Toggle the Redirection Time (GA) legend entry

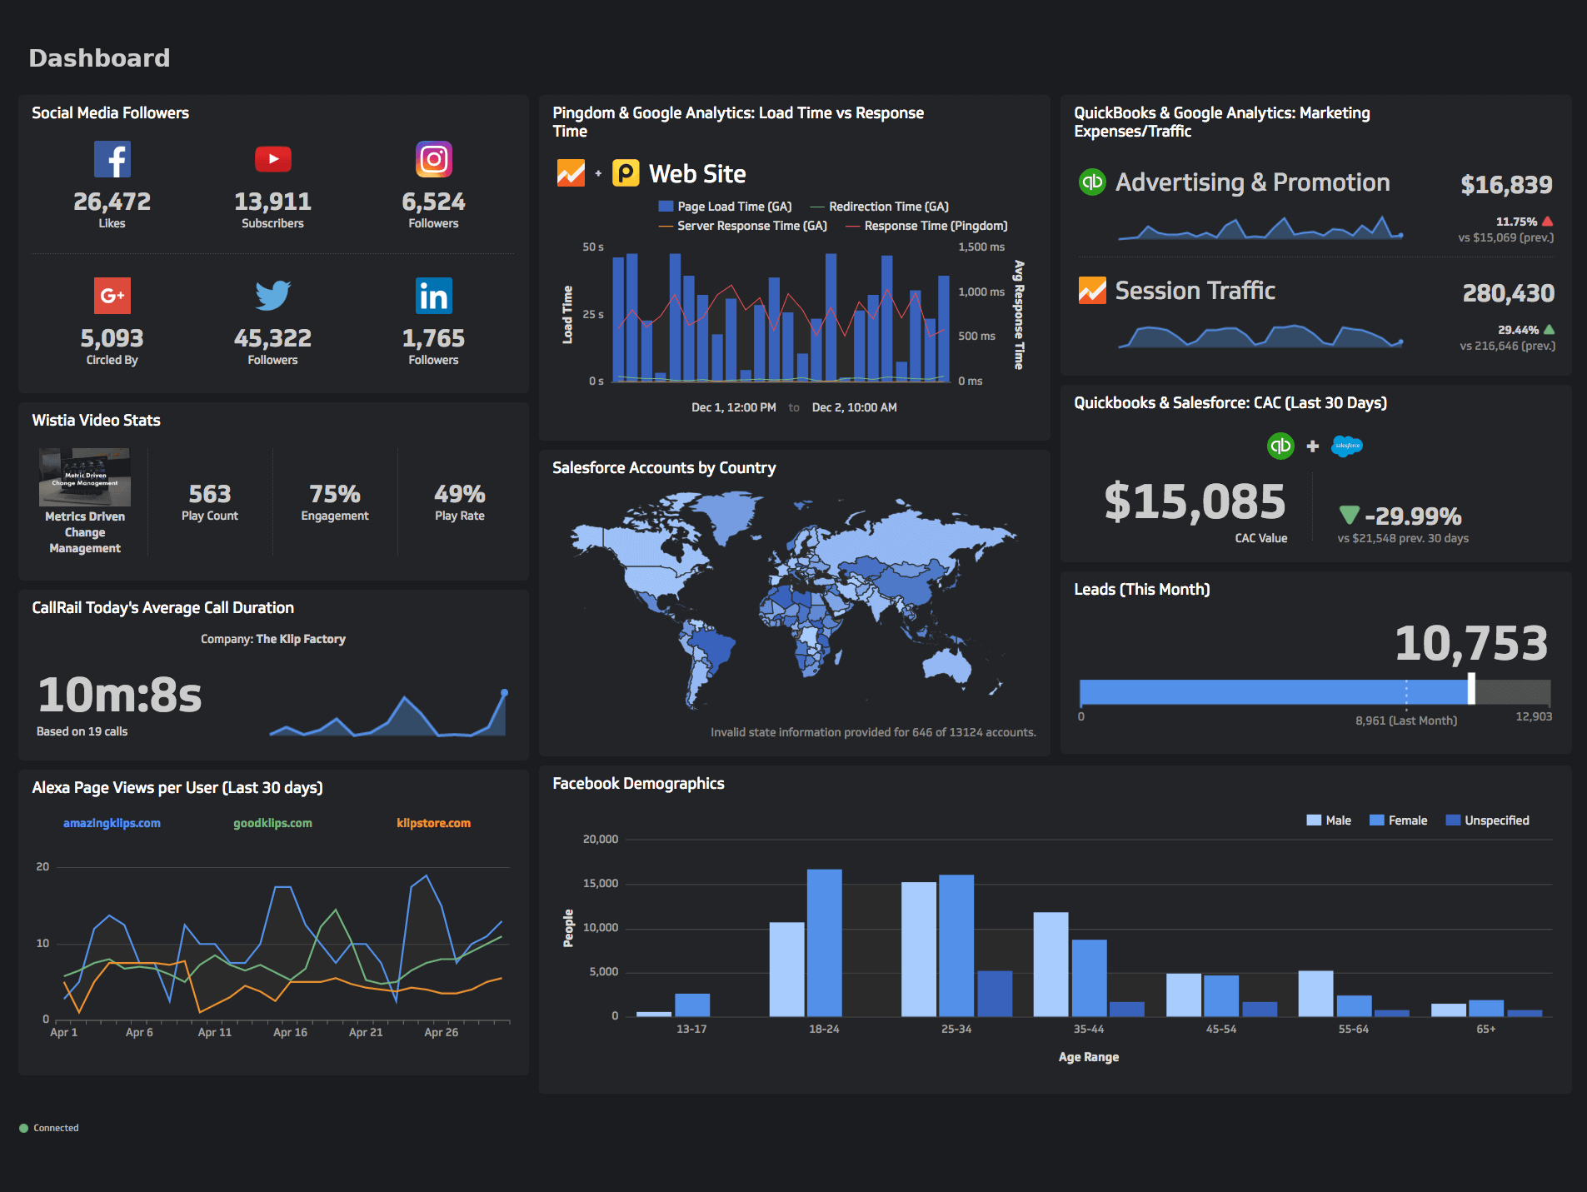(x=879, y=207)
